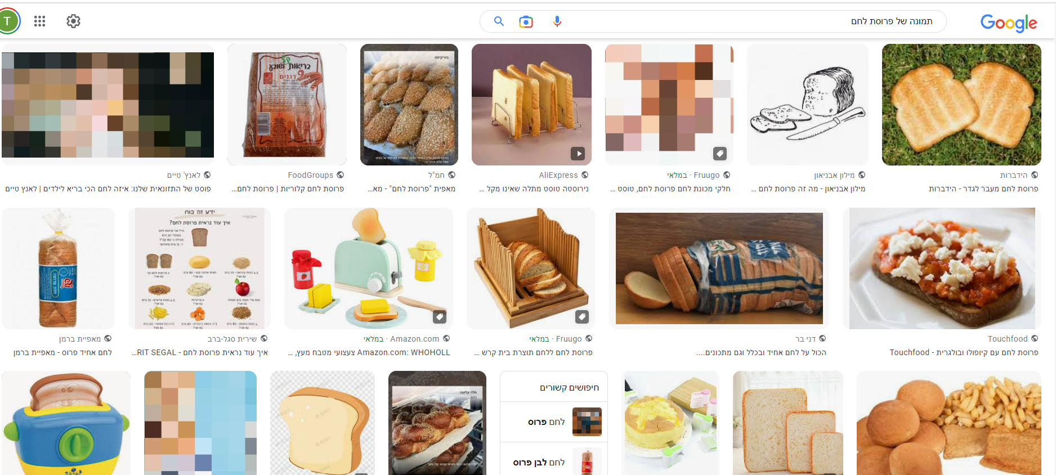
Task: Open the Touchfood source link
Action: pos(1008,339)
